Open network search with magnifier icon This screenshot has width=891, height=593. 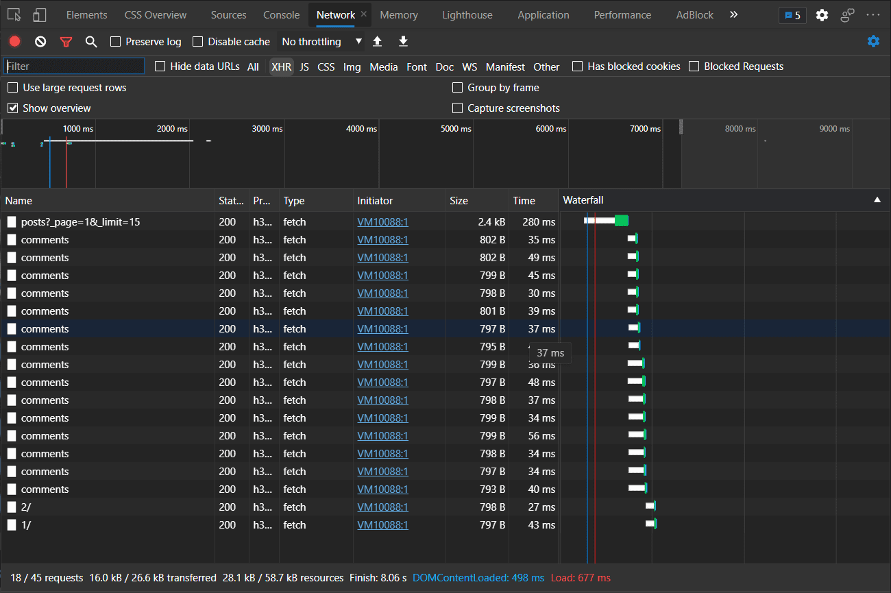click(x=91, y=42)
